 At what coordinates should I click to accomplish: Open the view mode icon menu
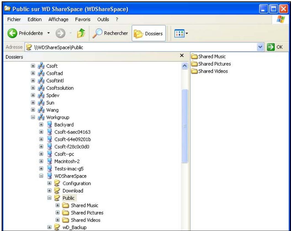(179, 33)
